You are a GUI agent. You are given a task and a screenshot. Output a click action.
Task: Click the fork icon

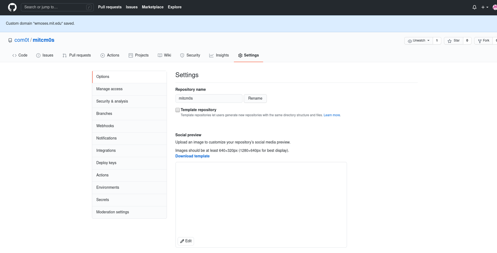[480, 41]
